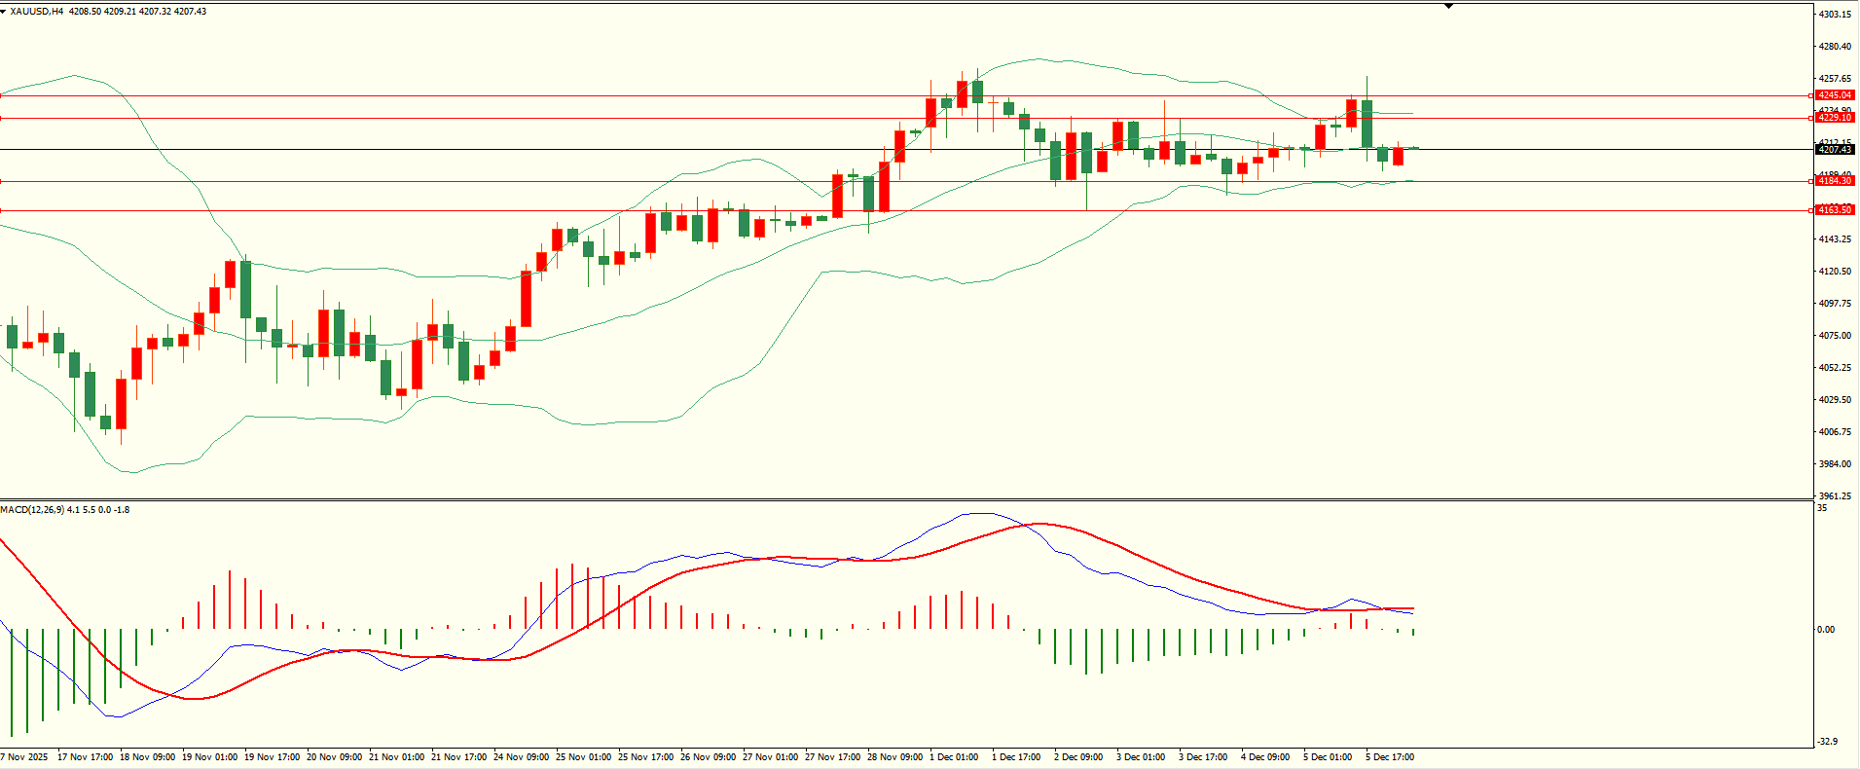The height and width of the screenshot is (769, 1860).
Task: Click the 5 Dec 17:00 time axis label
Action: pyautogui.click(x=1390, y=757)
